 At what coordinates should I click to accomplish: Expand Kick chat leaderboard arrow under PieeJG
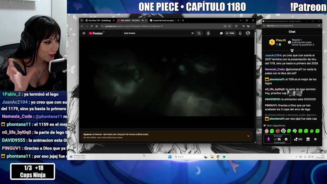point(292,51)
